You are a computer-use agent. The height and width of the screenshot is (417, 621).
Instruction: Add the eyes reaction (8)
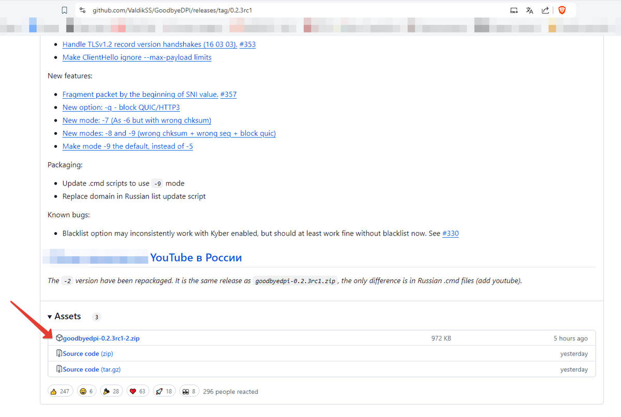[189, 391]
